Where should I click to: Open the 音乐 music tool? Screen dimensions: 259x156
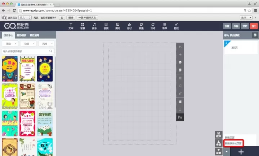click(x=94, y=26)
